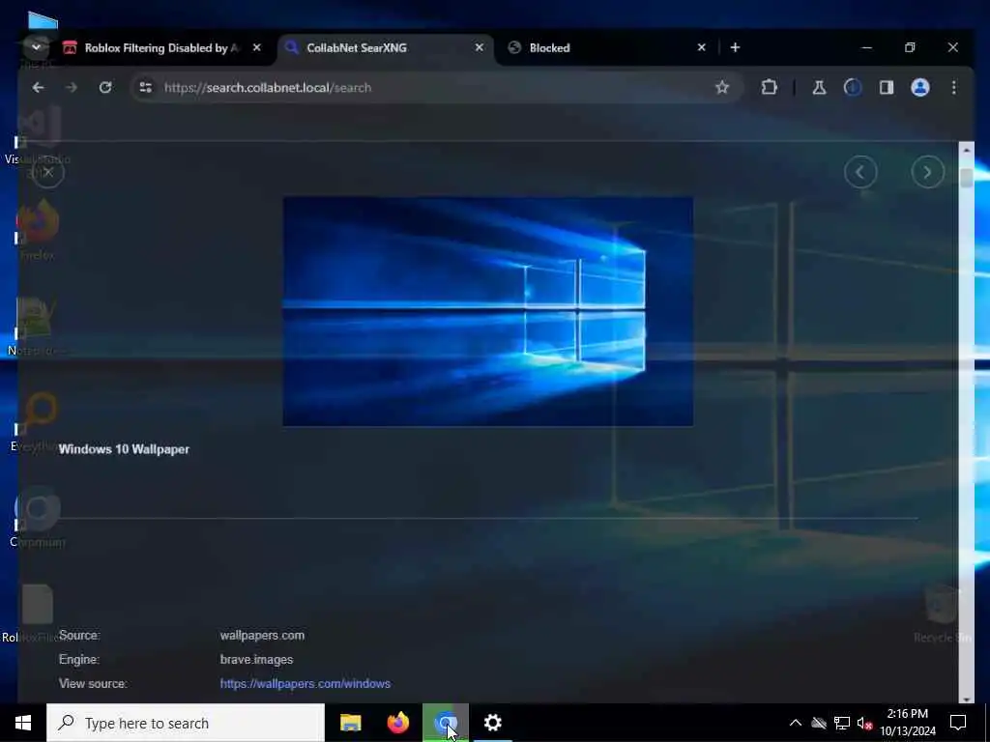Open the Chrome Labs flask icon
The image size is (990, 742).
pos(819,88)
